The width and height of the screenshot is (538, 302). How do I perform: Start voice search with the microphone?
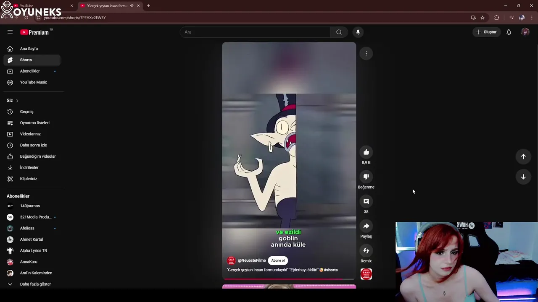(358, 32)
